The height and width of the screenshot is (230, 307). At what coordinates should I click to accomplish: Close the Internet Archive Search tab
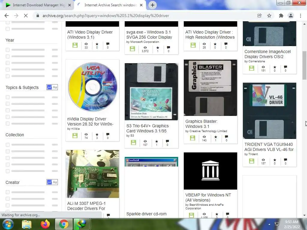(x=141, y=5)
